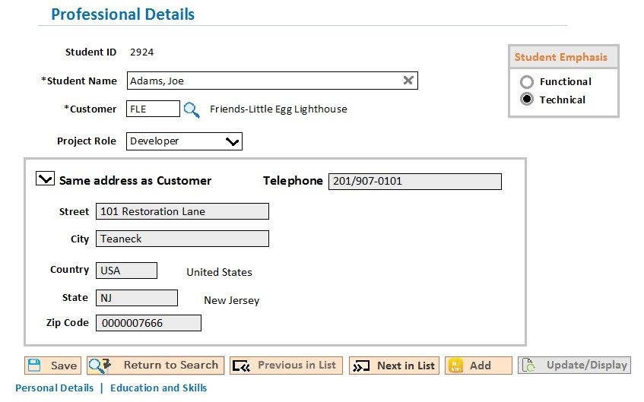Go to Education and Skills link
644x402 pixels.
159,388
